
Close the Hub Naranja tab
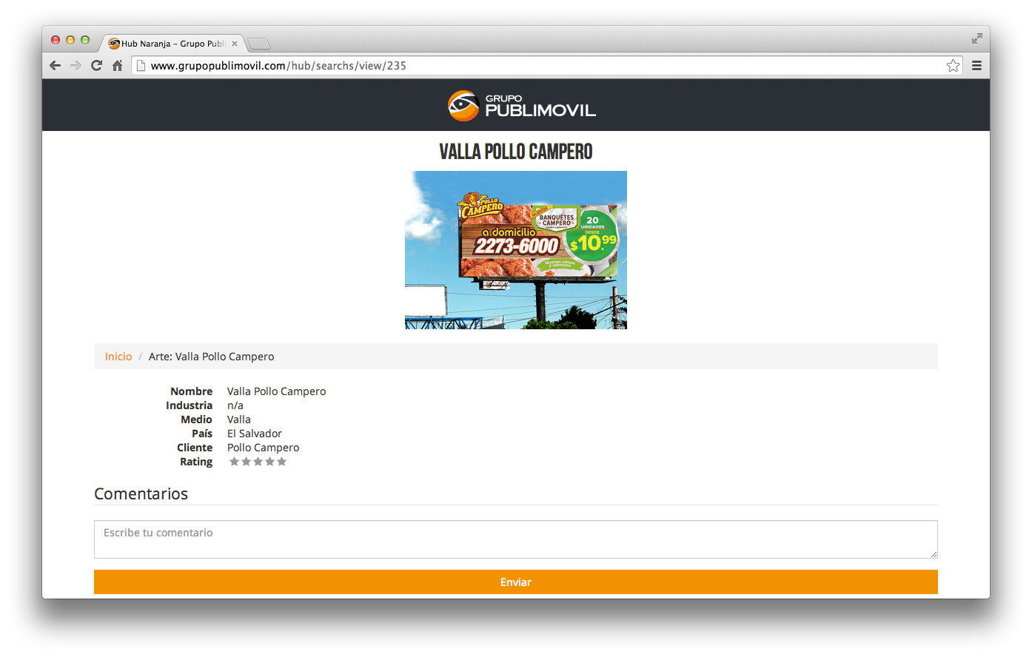pos(234,44)
